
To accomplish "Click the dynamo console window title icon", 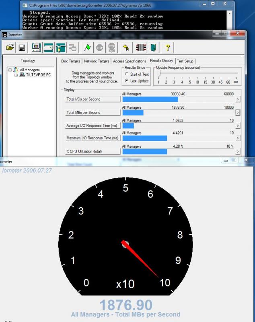I will tap(25, 5).
